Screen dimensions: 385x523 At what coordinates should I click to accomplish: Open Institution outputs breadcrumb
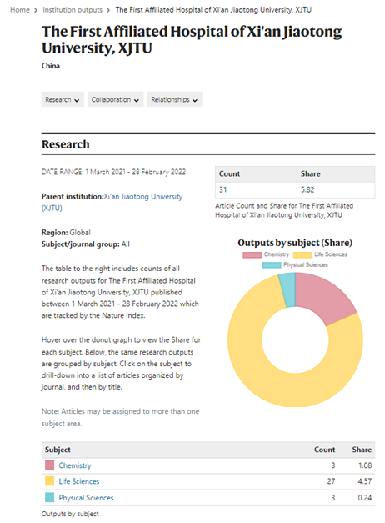(72, 10)
